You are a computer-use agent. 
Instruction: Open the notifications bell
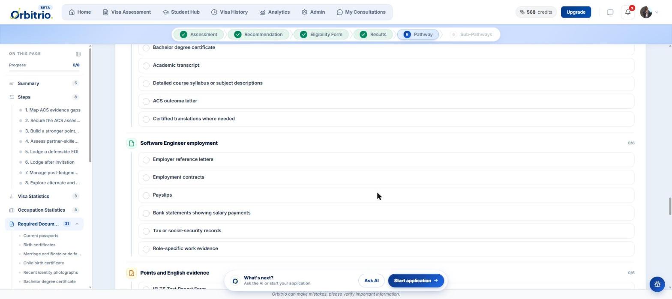coord(628,12)
